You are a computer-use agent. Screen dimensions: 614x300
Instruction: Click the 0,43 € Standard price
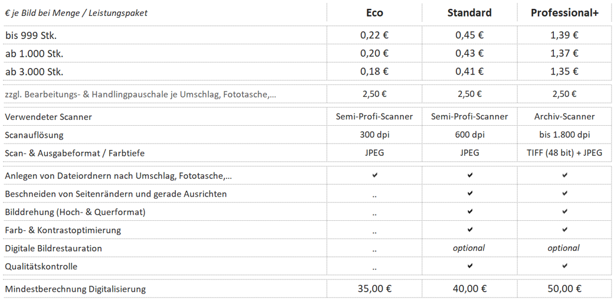click(x=469, y=54)
